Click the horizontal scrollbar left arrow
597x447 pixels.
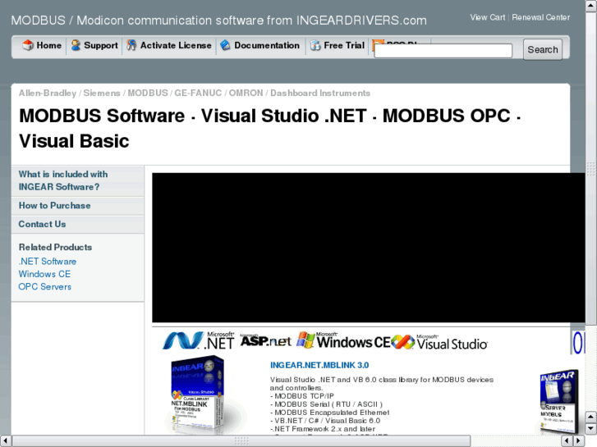click(5, 441)
